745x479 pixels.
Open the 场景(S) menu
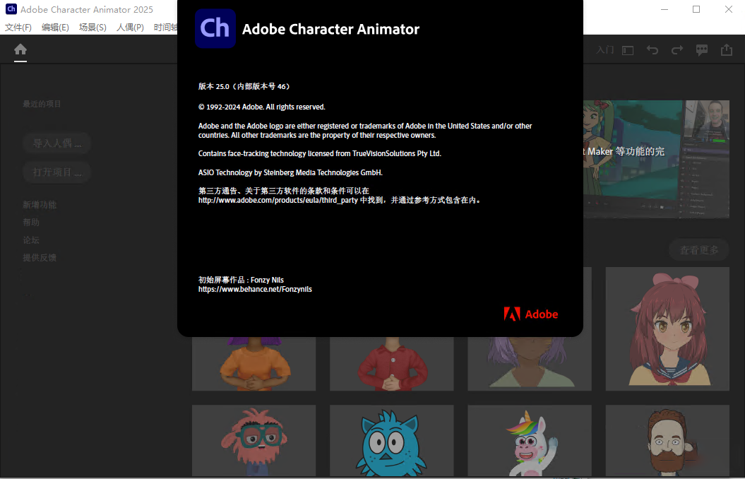point(93,27)
